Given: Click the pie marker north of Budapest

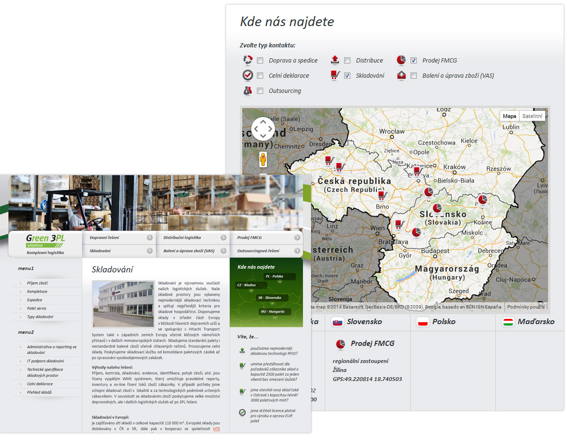Looking at the screenshot, I should (416, 233).
